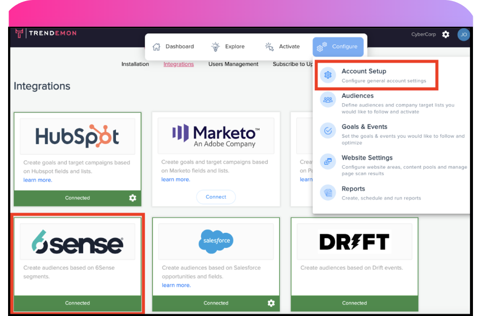Open the settings gear beside CyberCorp
The width and height of the screenshot is (478, 316).
[446, 34]
